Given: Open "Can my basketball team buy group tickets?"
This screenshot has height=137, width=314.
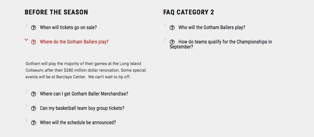Looking at the screenshot, I should (x=82, y=108).
